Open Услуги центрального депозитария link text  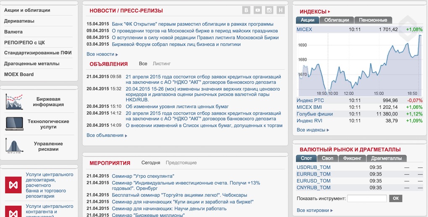tap(50, 185)
